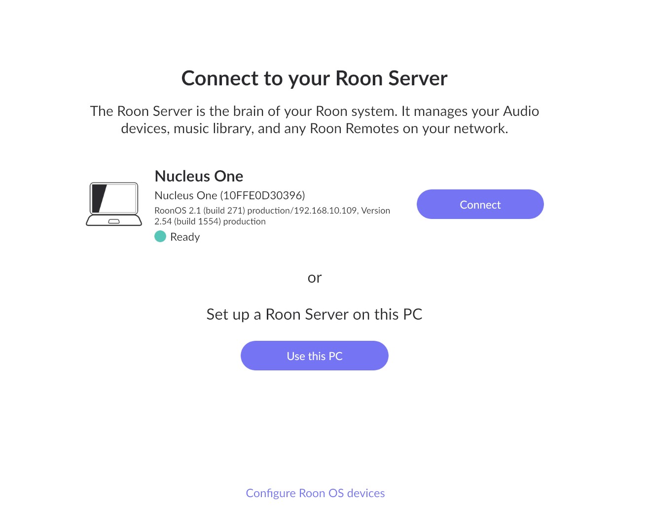The width and height of the screenshot is (649, 508).
Task: Open Configure Roon OS devices link
Action: click(x=315, y=493)
